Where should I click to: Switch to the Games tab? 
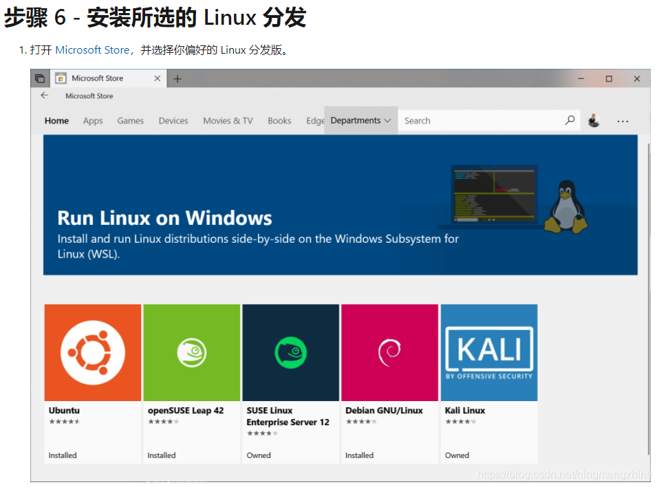[x=130, y=120]
